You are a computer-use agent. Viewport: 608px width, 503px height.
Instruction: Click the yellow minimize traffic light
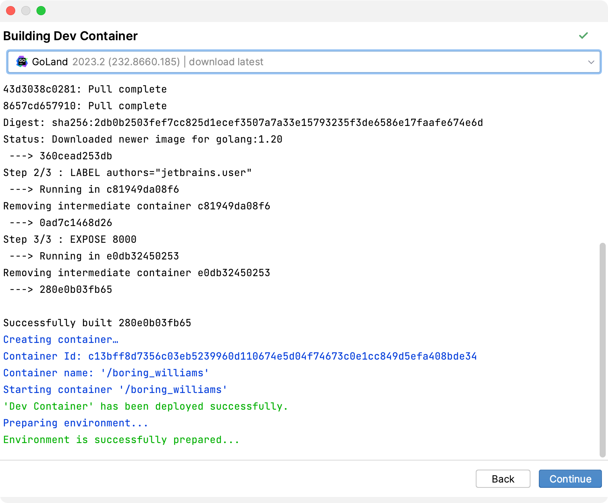click(25, 11)
